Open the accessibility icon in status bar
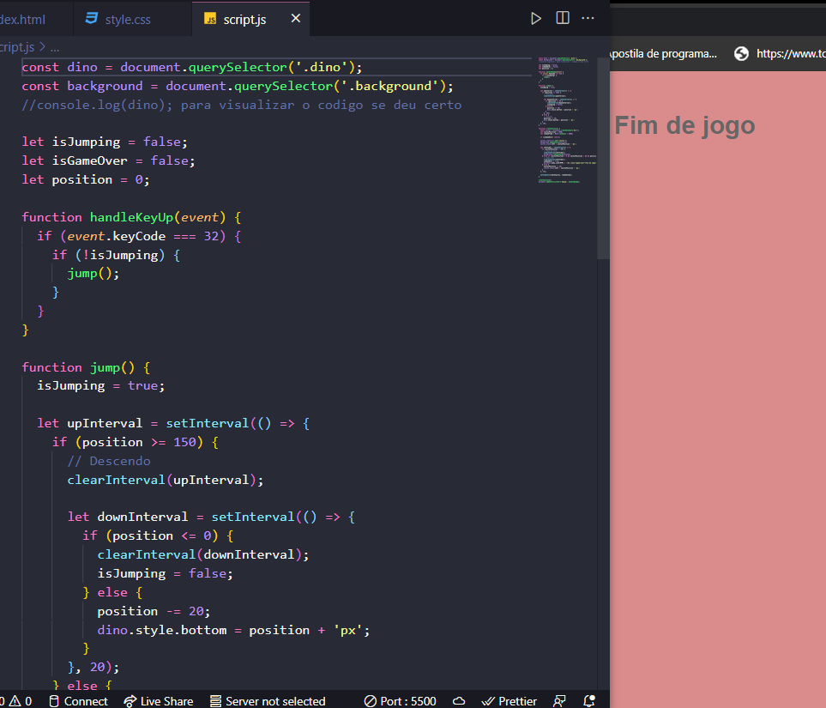Image resolution: width=826 pixels, height=708 pixels. (x=559, y=701)
